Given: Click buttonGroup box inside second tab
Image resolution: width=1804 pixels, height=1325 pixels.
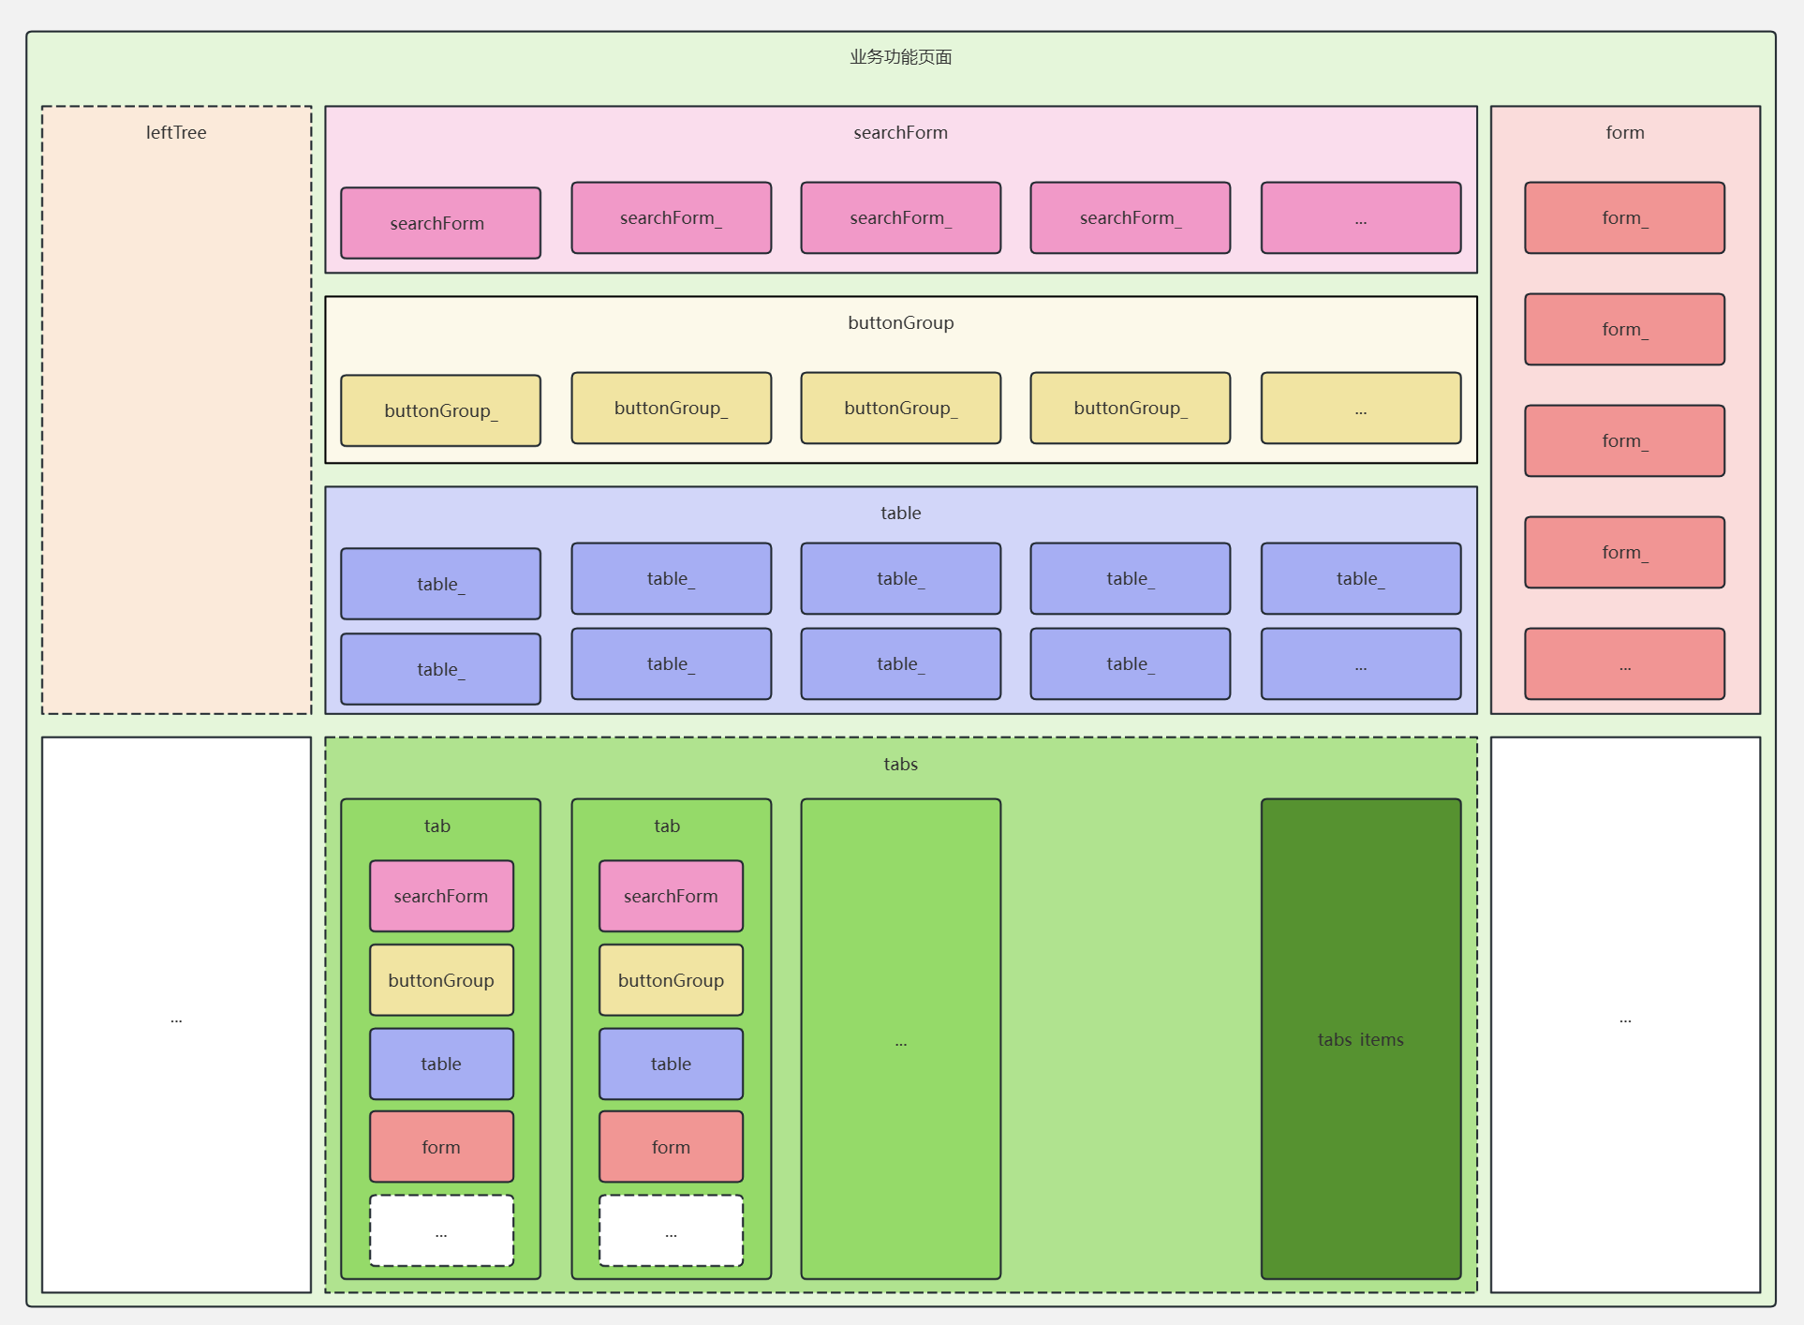Looking at the screenshot, I should point(671,980).
